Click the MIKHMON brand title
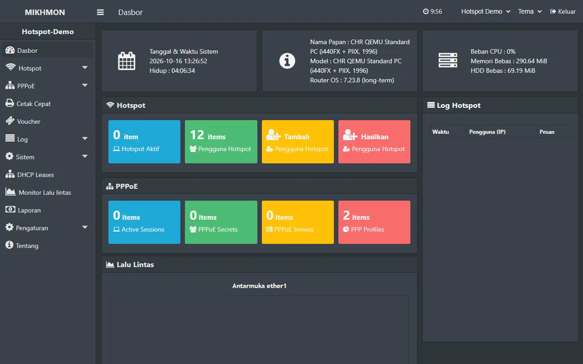Screen dimensions: 583x364 click(45, 12)
